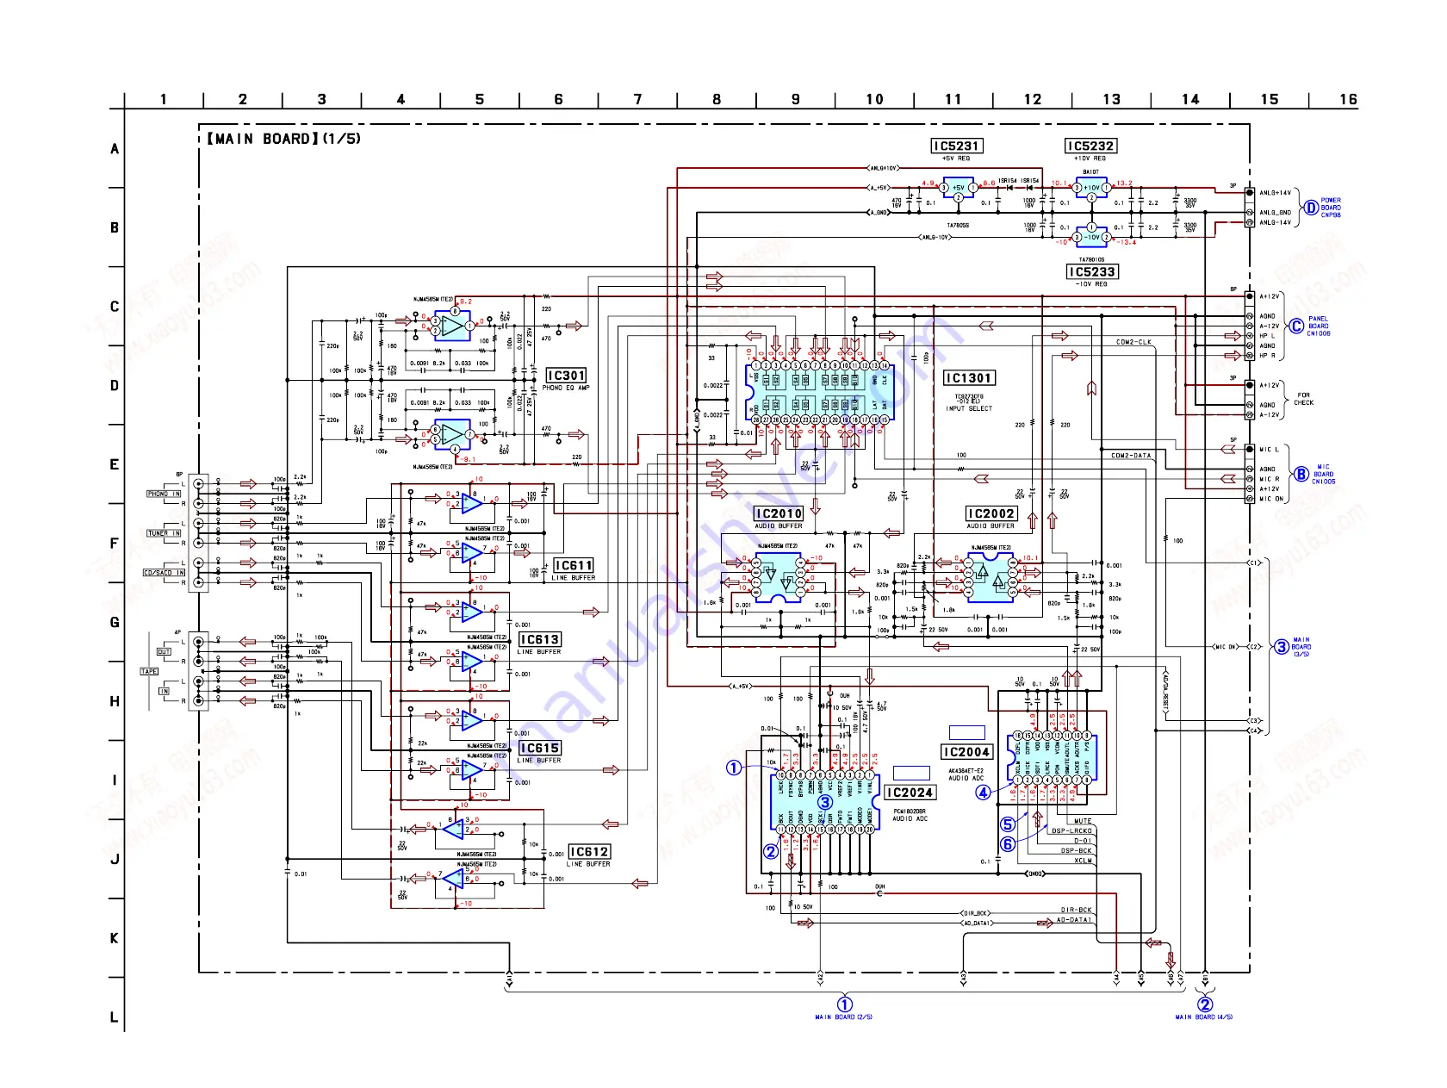Click the MAIN BOARD (1/5) title

point(283,139)
